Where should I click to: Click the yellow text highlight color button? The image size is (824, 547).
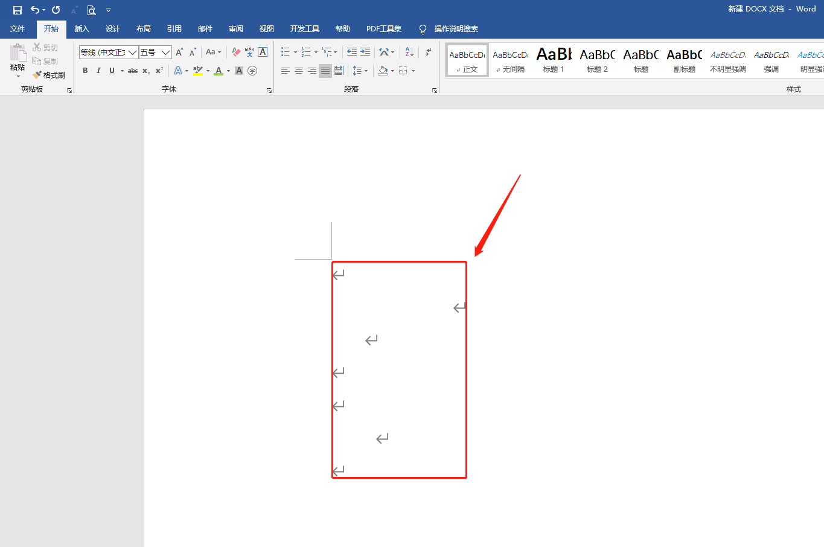pyautogui.click(x=198, y=71)
